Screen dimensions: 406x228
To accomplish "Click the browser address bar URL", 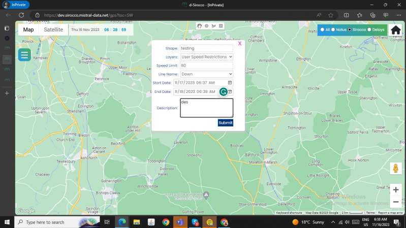I will 88,15.
